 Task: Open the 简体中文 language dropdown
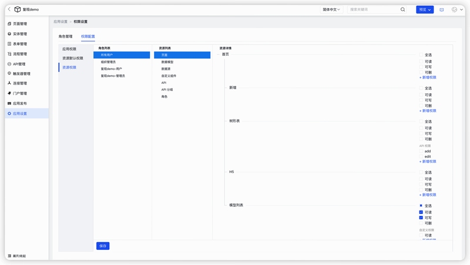[x=331, y=9]
